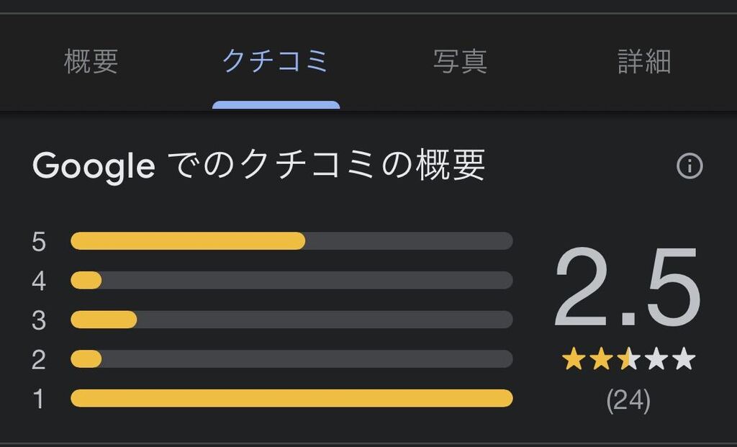
Task: Go to the 詳細 tab
Action: coord(644,62)
